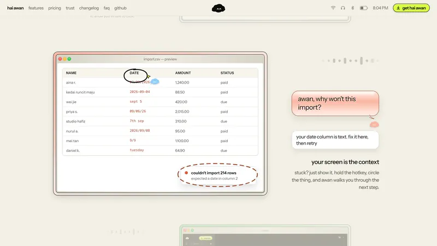Click the red close dot of import.csv window
Screen dimensions: 437x246
point(60,59)
